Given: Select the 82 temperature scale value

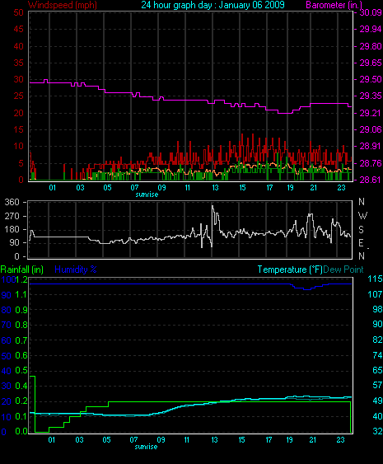Looking at the screenshot, I should click(x=377, y=340).
